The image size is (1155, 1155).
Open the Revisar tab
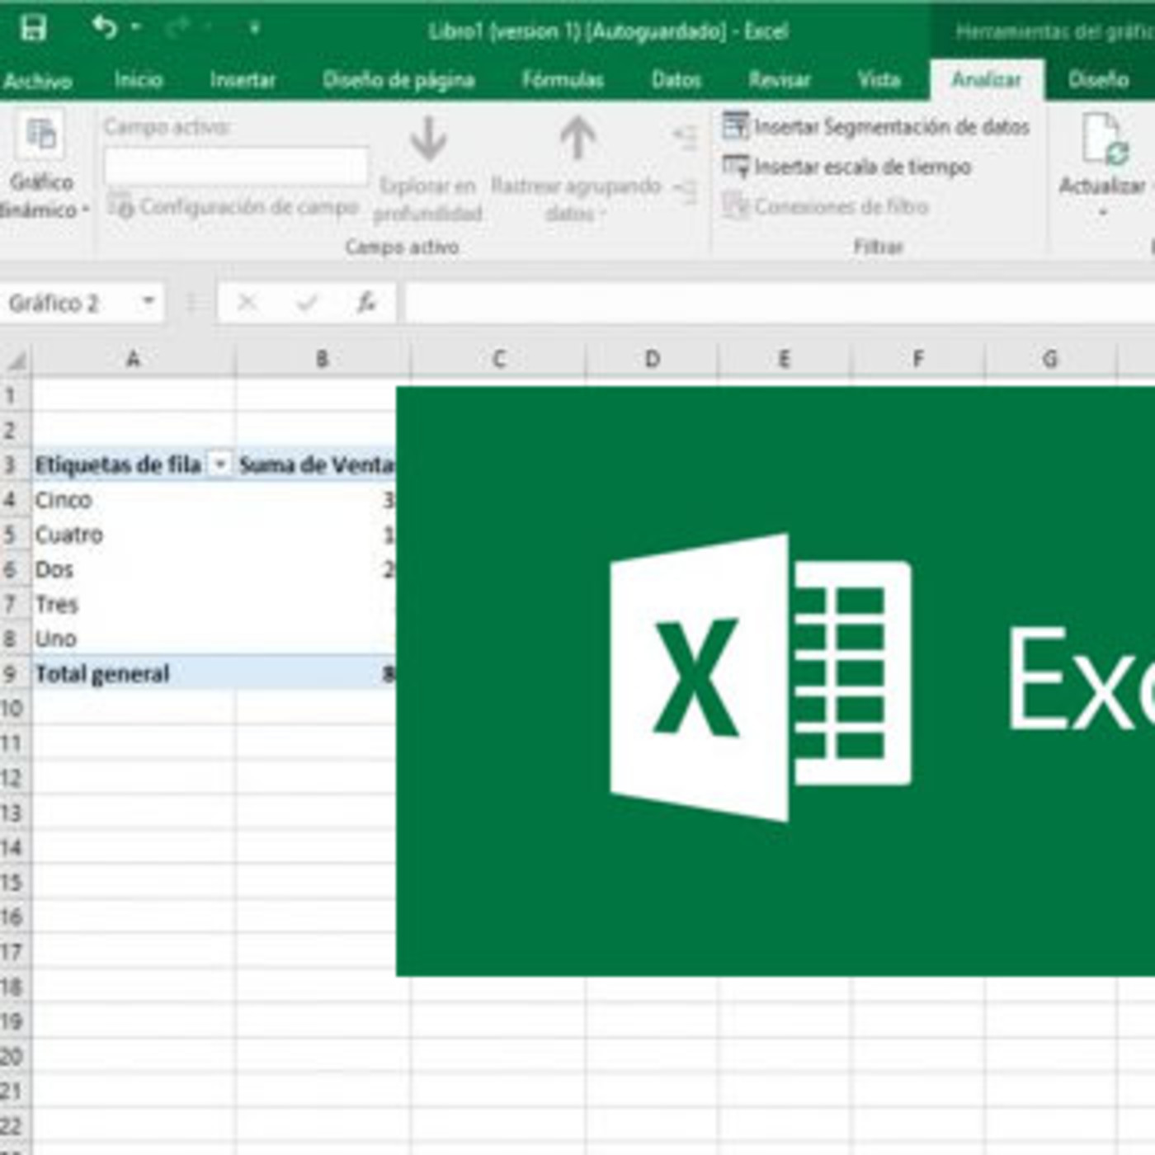coord(779,79)
